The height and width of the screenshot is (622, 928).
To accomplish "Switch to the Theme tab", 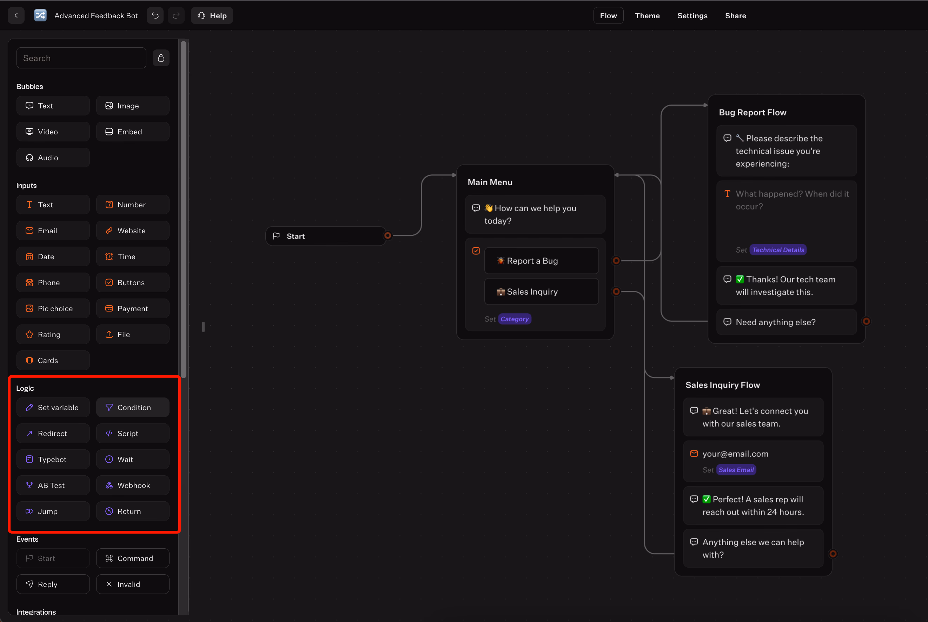I will [x=647, y=15].
